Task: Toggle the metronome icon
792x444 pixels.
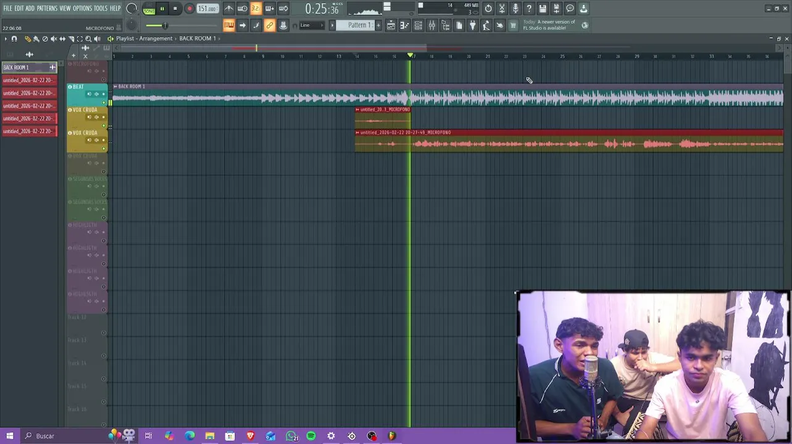Action: click(x=228, y=9)
